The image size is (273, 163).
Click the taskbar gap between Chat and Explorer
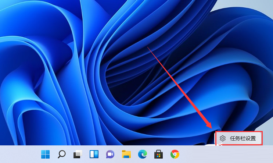[x=118, y=154]
